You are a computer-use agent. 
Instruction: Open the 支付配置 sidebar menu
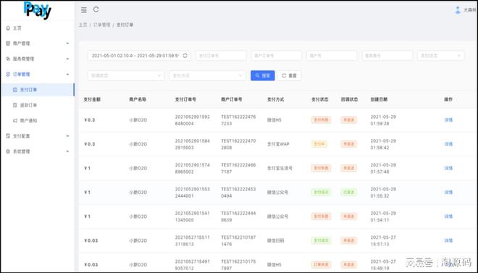click(37, 136)
